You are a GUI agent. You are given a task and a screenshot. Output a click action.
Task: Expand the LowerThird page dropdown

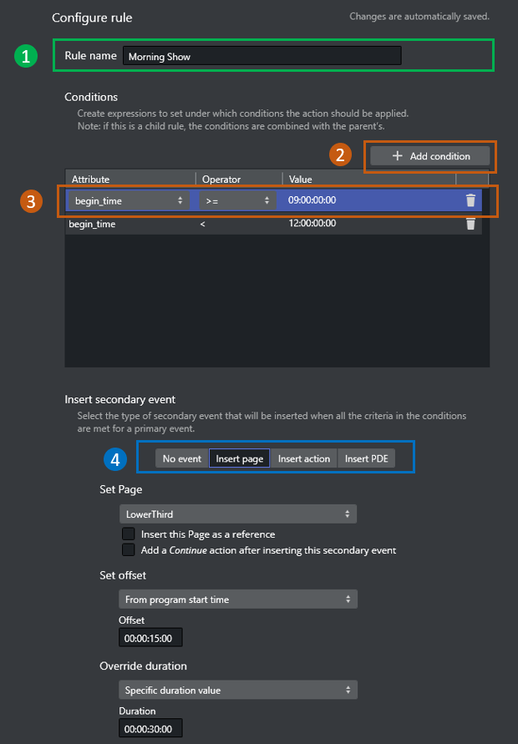pos(237,514)
